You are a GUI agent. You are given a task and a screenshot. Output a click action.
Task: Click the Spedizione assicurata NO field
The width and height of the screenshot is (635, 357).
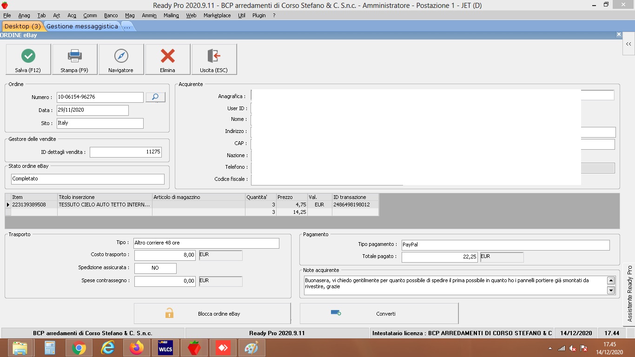[155, 268]
